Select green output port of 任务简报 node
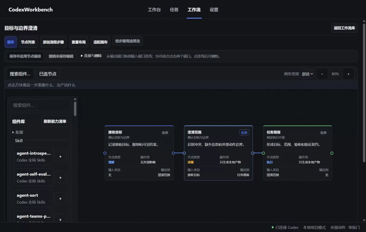The height and width of the screenshot is (232, 366). 332,153
